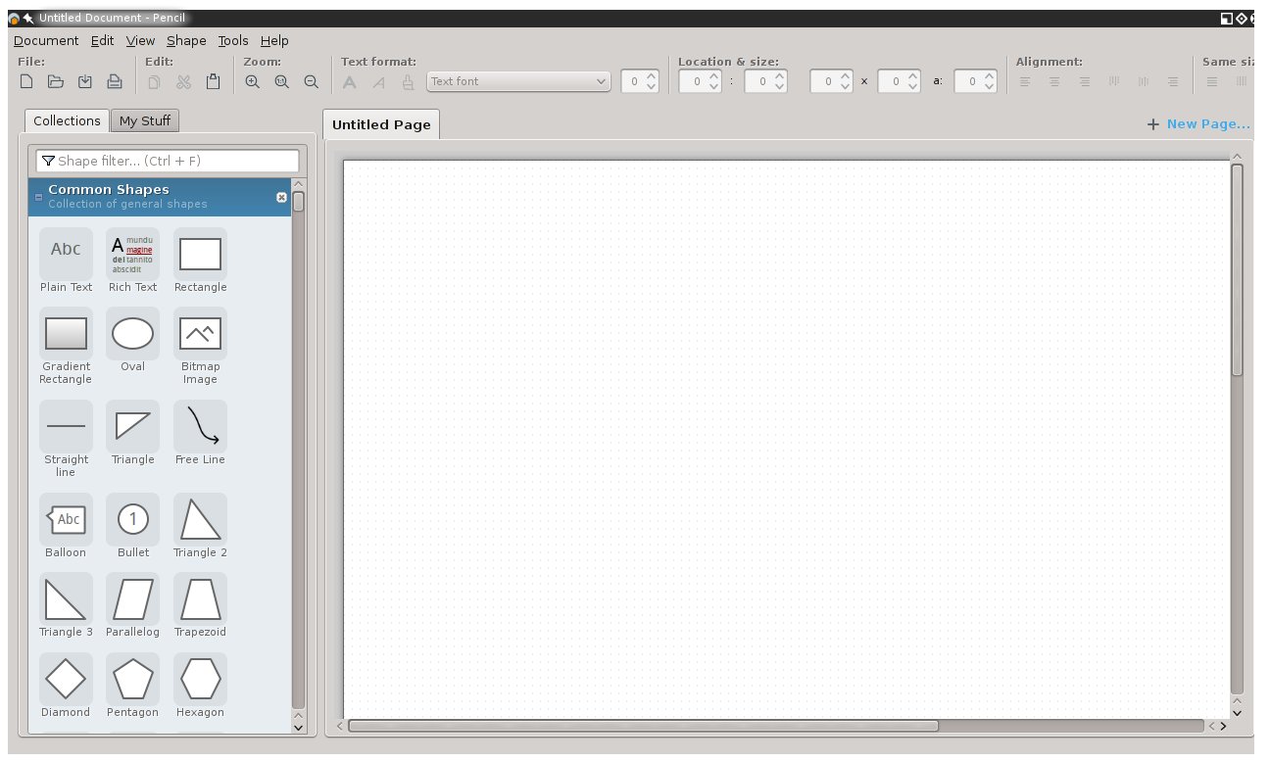Open the View menu
The height and width of the screenshot is (762, 1270).
pos(140,40)
